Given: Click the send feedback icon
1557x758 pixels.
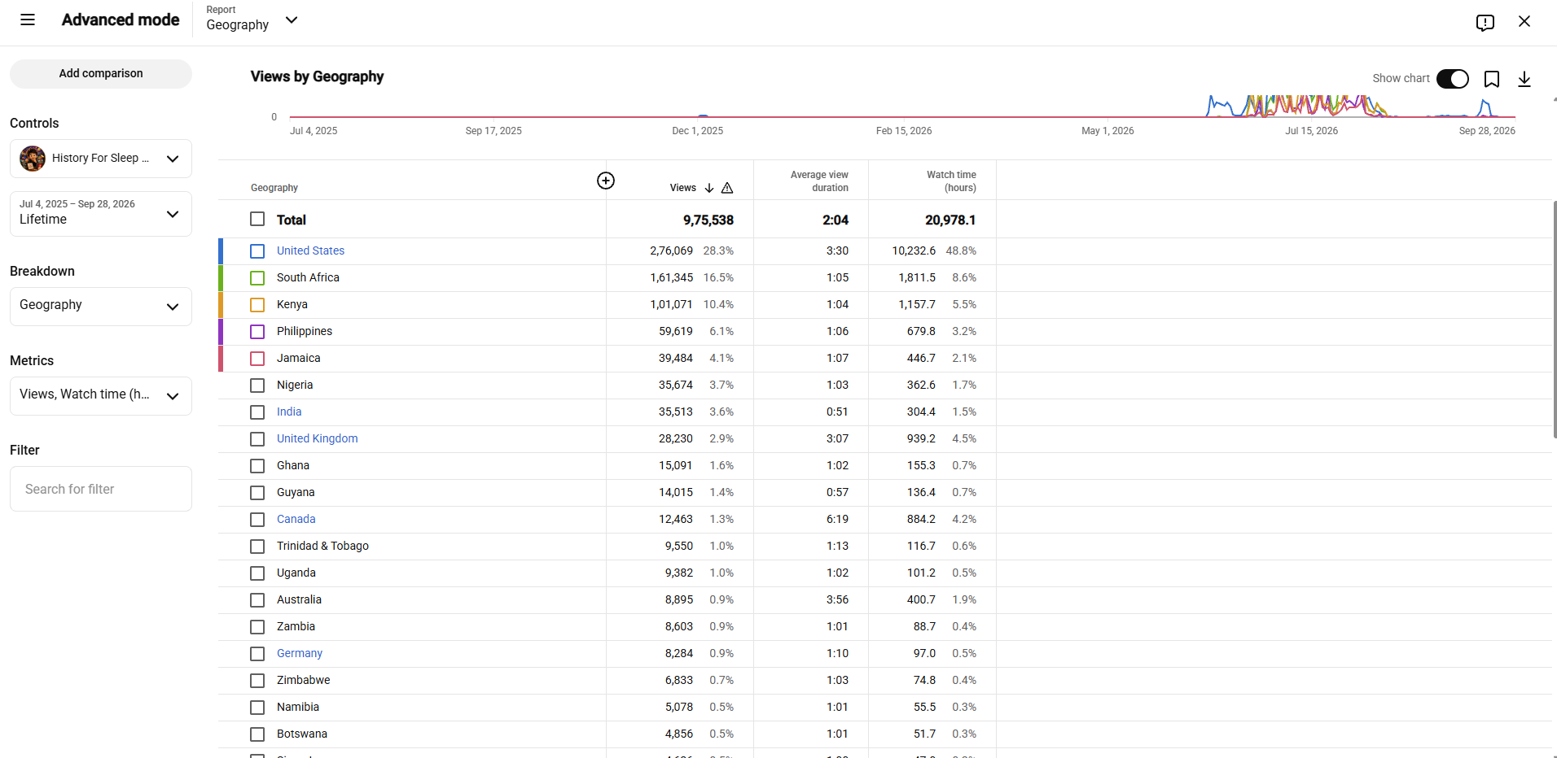Looking at the screenshot, I should coord(1485,22).
